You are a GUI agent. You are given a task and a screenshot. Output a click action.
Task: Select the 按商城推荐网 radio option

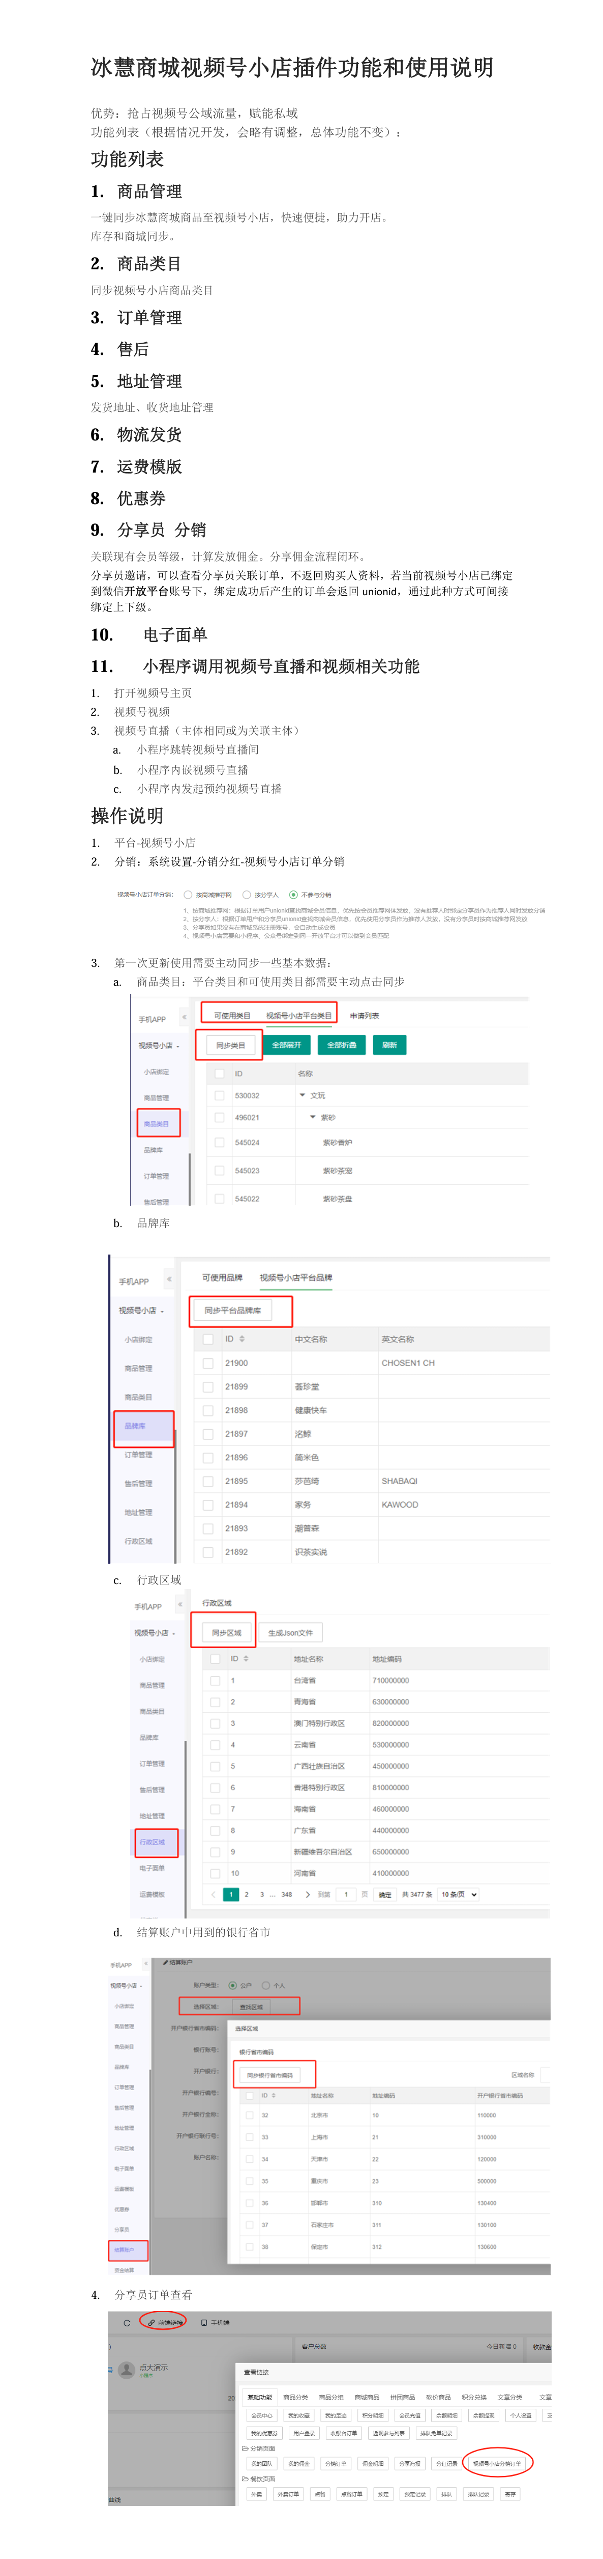pos(189,894)
